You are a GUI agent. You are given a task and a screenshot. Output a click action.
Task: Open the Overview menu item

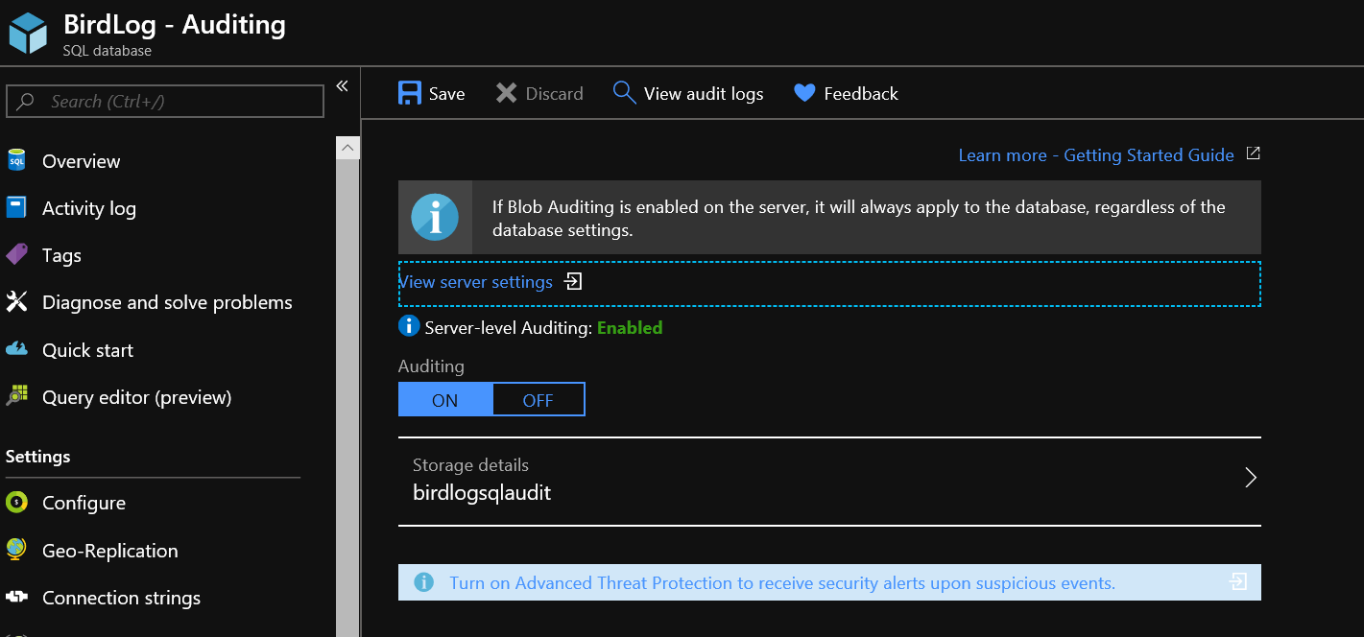[x=81, y=161]
